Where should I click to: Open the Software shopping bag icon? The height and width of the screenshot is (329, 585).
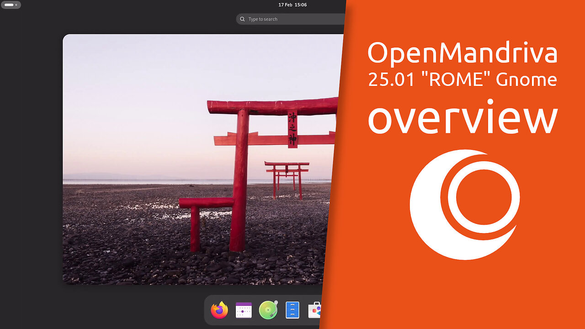315,310
